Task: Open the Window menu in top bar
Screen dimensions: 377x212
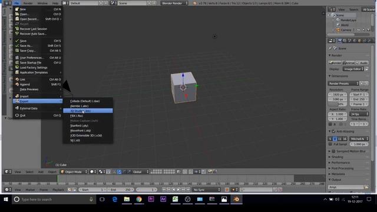Action: 42,4
